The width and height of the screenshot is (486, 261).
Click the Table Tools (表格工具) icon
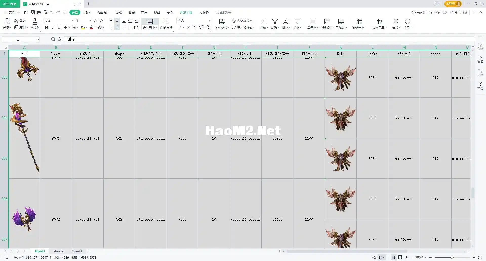379,21
